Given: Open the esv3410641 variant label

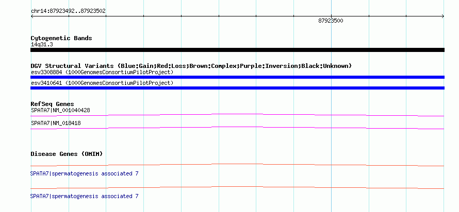Looking at the screenshot, I should [102, 83].
